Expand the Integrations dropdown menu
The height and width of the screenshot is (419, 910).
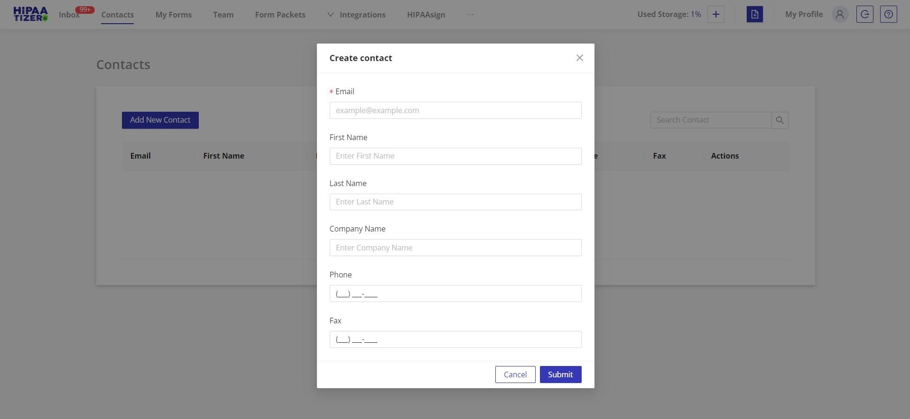[x=356, y=15]
